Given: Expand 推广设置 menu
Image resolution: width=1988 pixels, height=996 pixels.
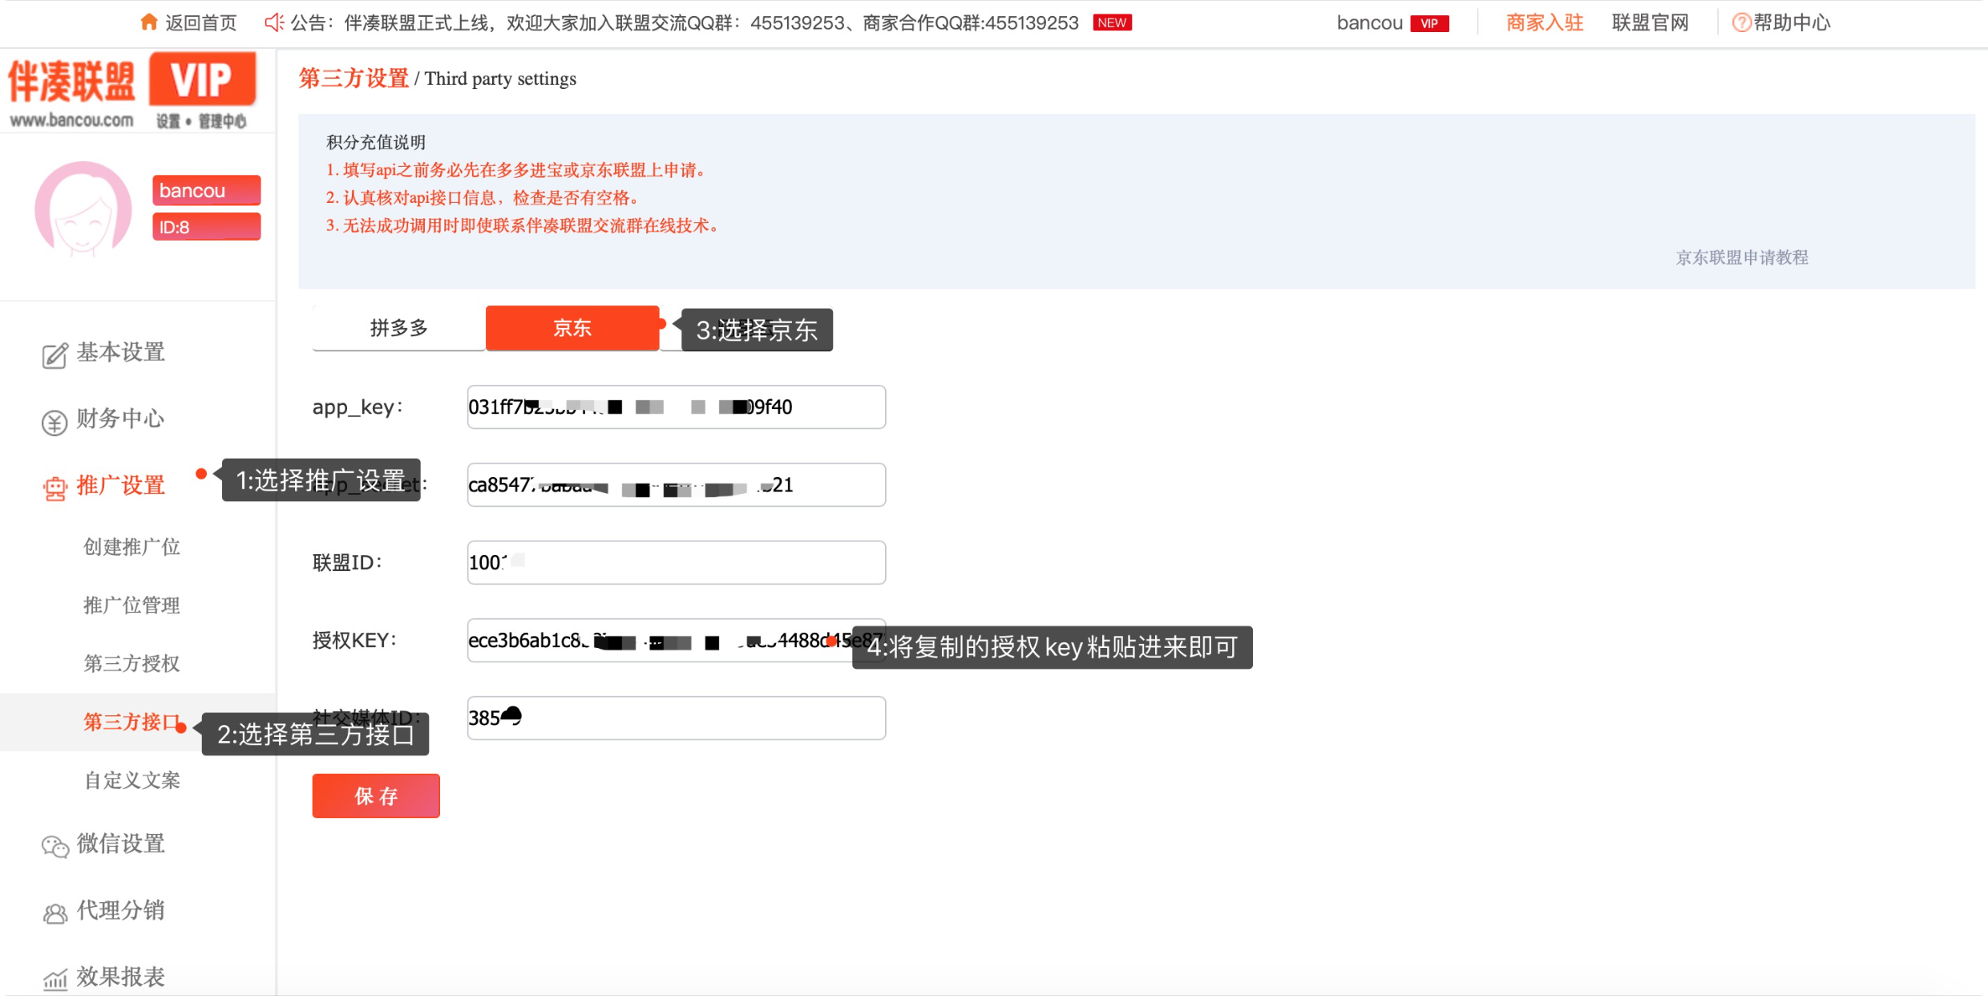Looking at the screenshot, I should click(120, 485).
